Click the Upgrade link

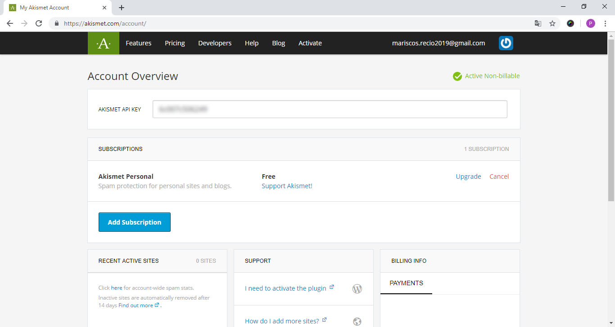[x=469, y=177]
